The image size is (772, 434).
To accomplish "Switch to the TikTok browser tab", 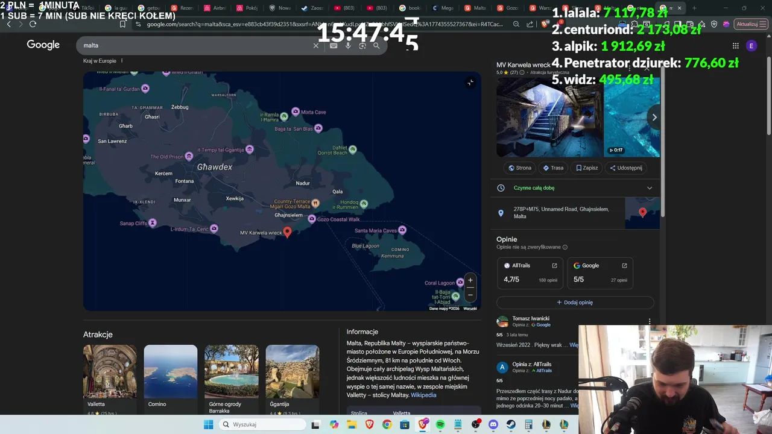I will coord(84,8).
